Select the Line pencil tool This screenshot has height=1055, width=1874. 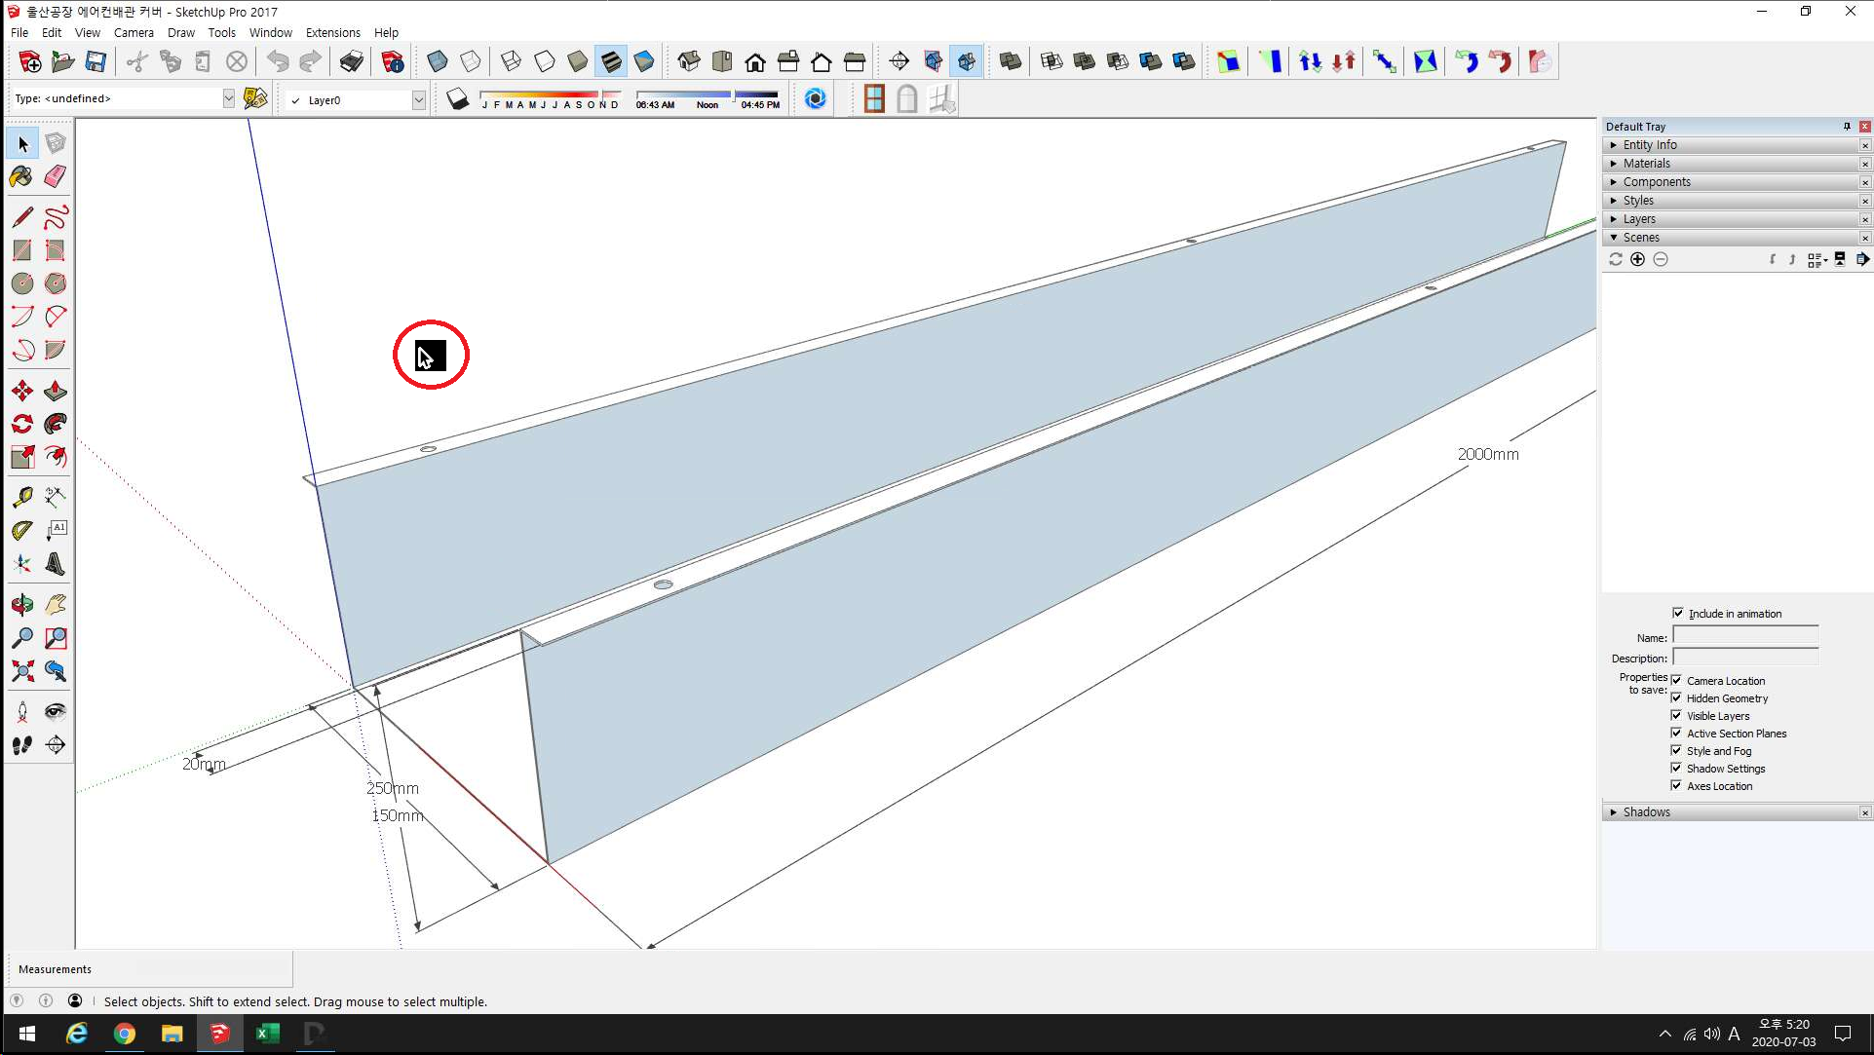[x=21, y=216]
